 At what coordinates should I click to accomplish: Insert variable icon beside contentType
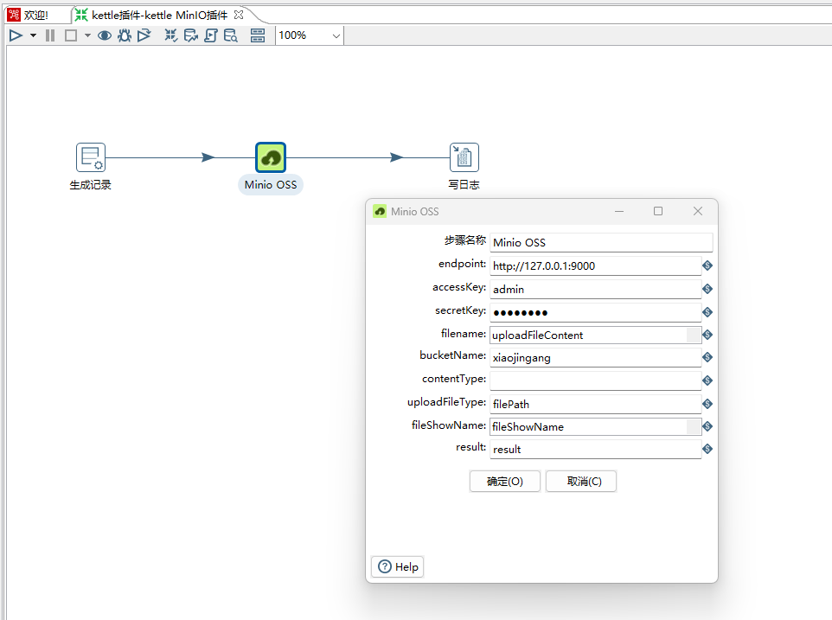pos(707,380)
